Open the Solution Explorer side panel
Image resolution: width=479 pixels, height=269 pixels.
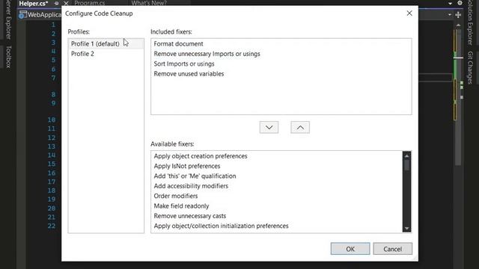point(471,22)
